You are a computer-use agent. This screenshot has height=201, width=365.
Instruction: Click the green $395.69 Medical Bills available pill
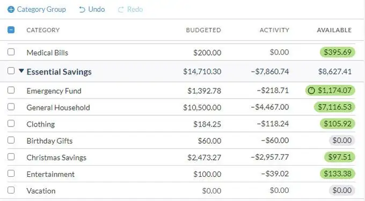338,53
